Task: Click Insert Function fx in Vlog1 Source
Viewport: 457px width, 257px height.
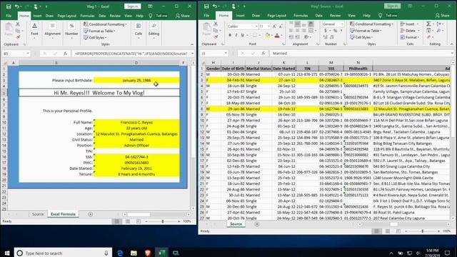Action: click(263, 54)
